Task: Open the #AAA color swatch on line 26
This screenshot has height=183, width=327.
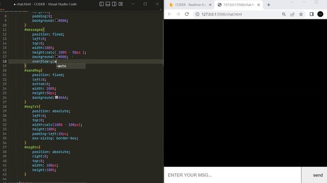Action: point(57,97)
